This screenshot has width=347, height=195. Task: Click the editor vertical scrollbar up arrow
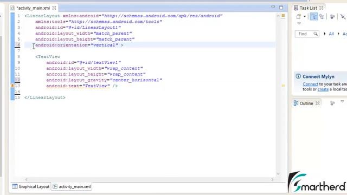pos(278,16)
